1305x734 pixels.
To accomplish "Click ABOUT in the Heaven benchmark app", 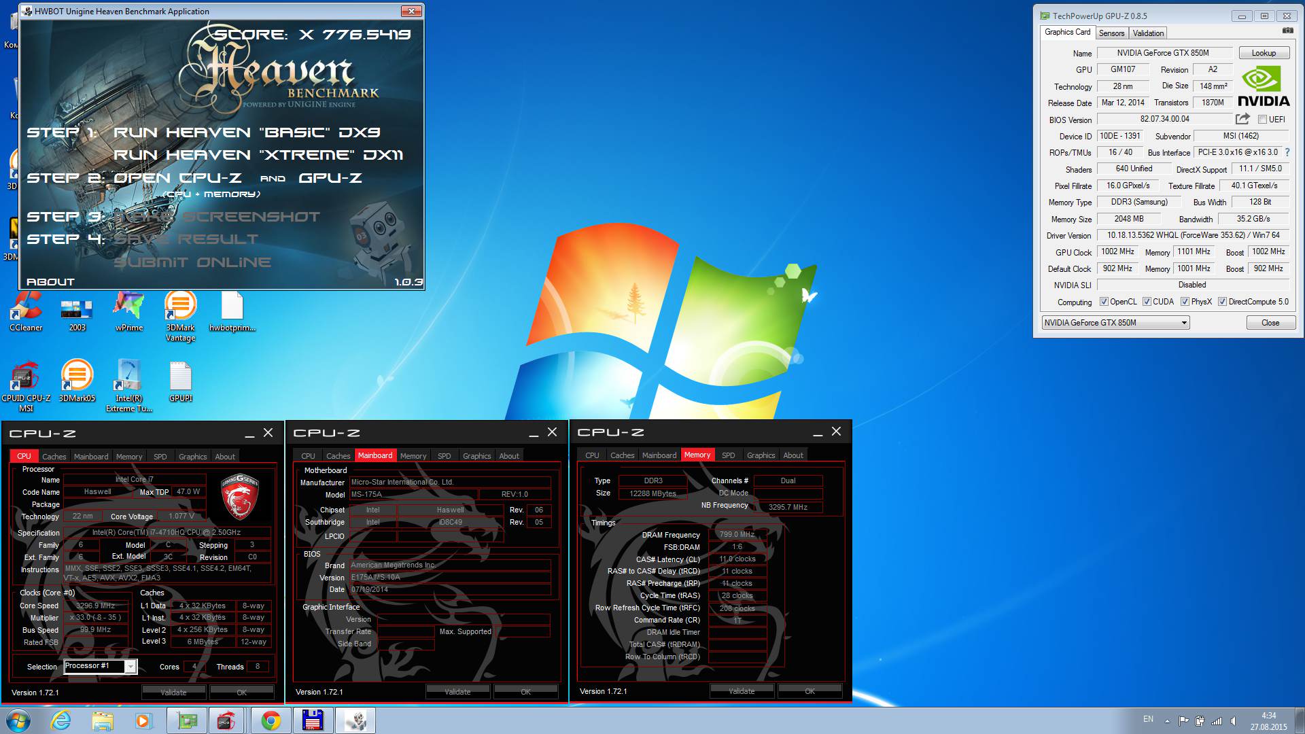I will tap(50, 282).
